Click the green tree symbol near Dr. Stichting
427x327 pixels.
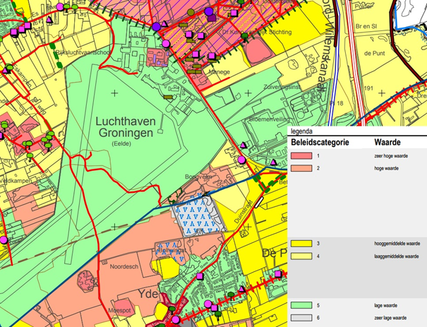pyautogui.click(x=245, y=36)
